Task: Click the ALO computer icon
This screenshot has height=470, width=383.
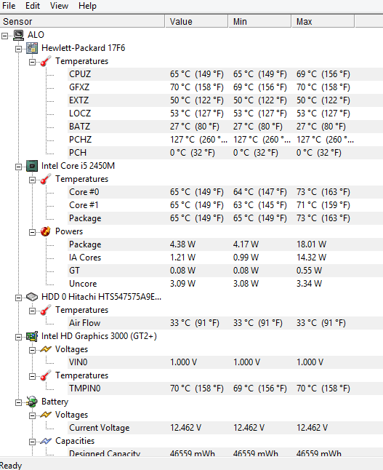Action: pos(19,35)
